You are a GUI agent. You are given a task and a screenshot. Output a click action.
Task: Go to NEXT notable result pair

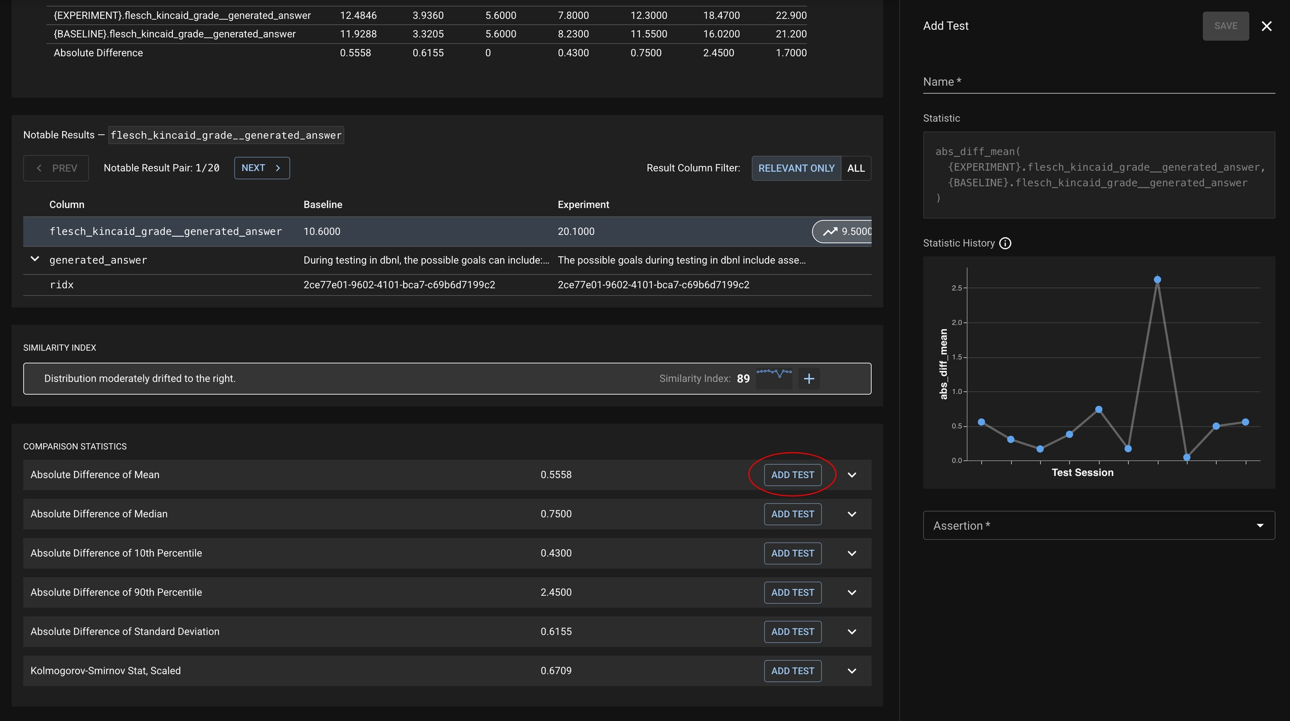coord(261,168)
